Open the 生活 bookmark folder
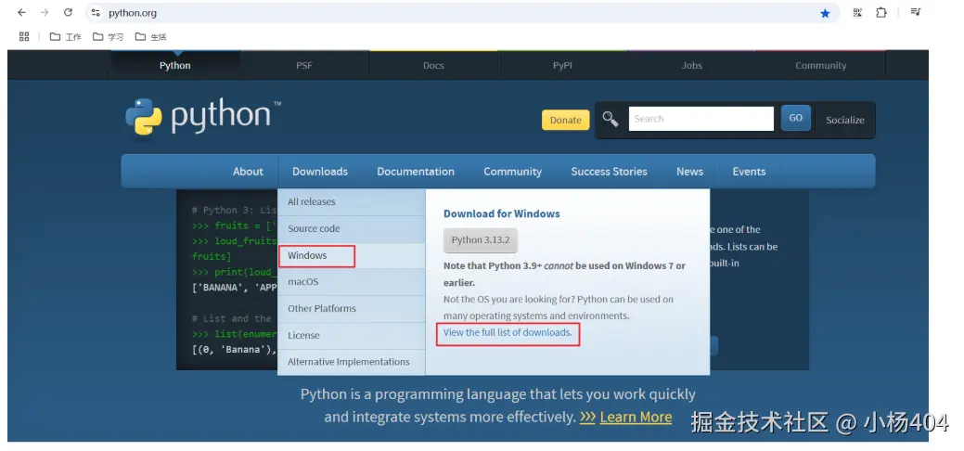 (150, 37)
